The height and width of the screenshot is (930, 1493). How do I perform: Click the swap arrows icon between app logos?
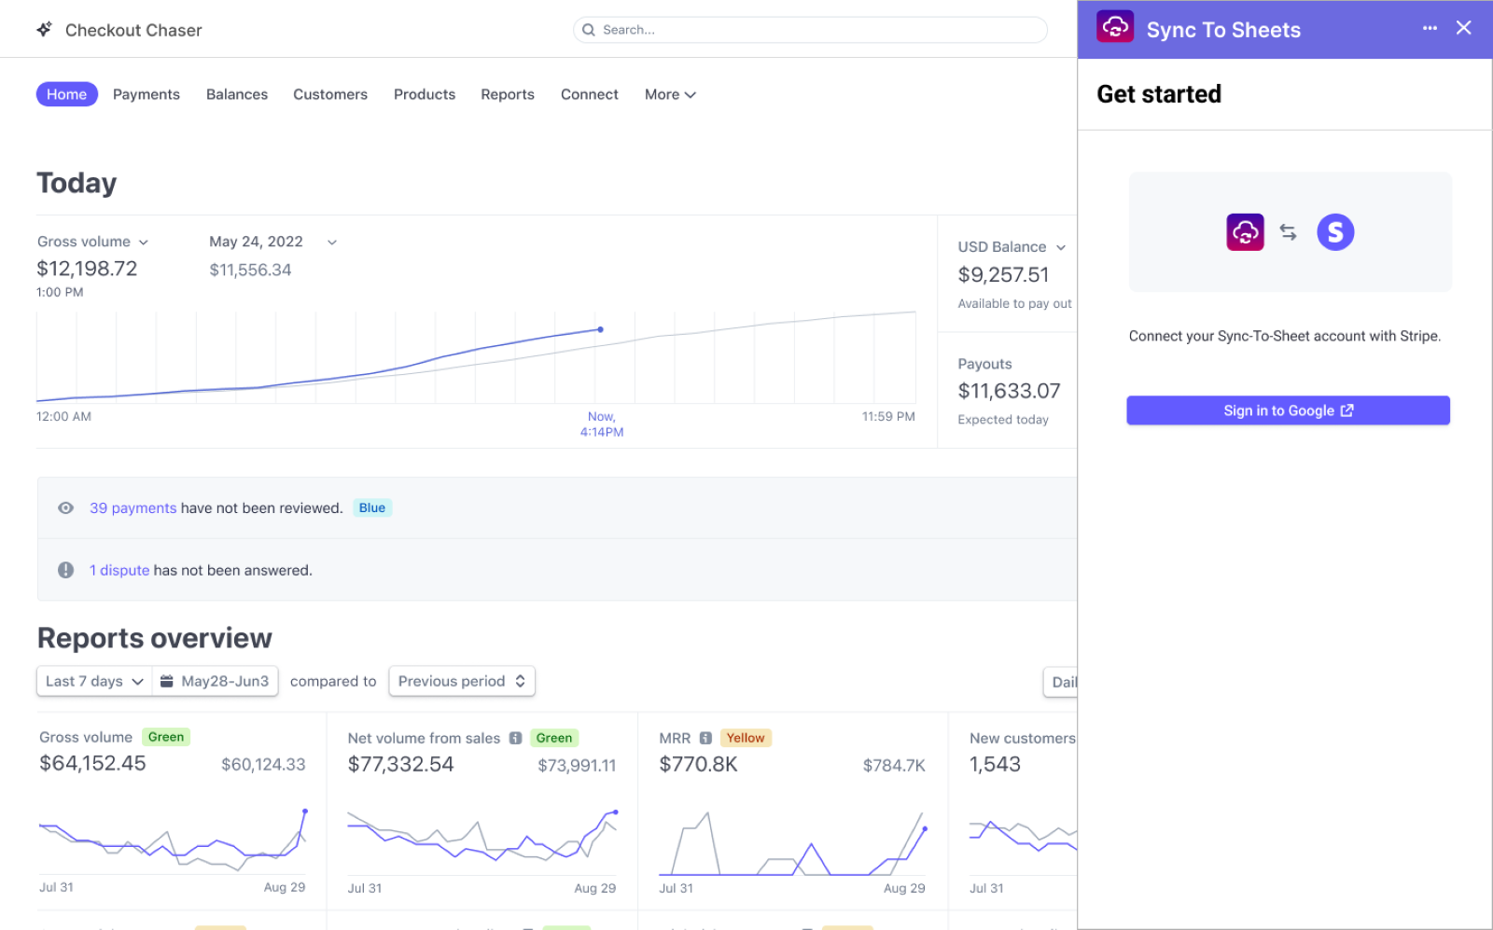click(1289, 231)
